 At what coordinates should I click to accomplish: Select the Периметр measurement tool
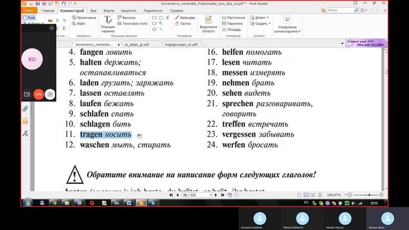(233, 24)
